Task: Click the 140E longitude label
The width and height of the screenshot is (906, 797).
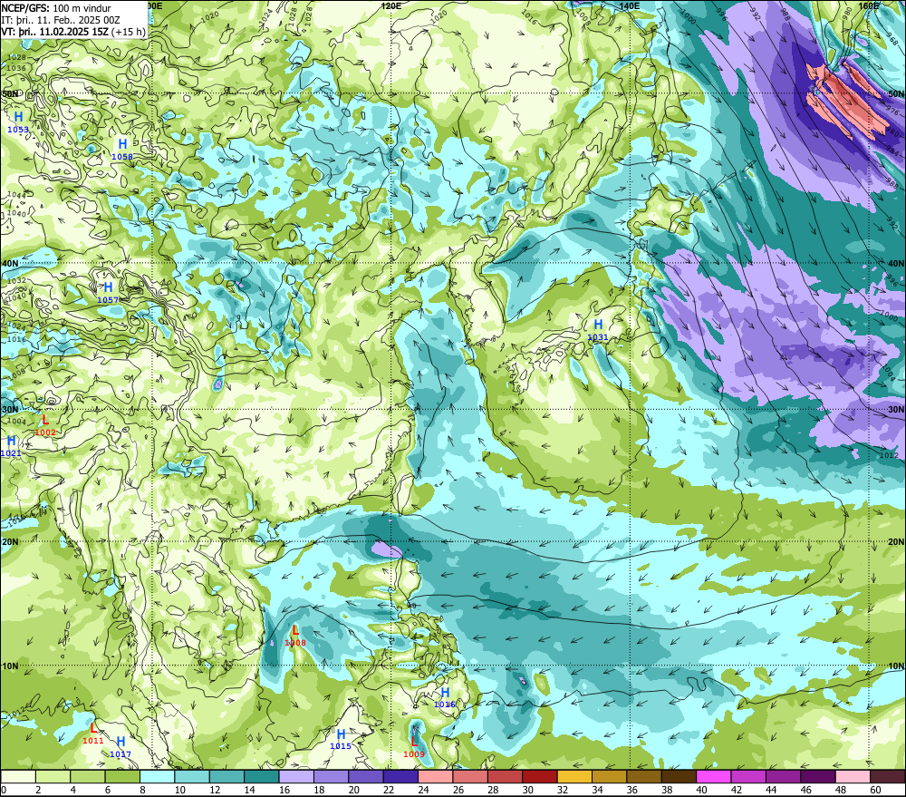Action: tap(630, 5)
